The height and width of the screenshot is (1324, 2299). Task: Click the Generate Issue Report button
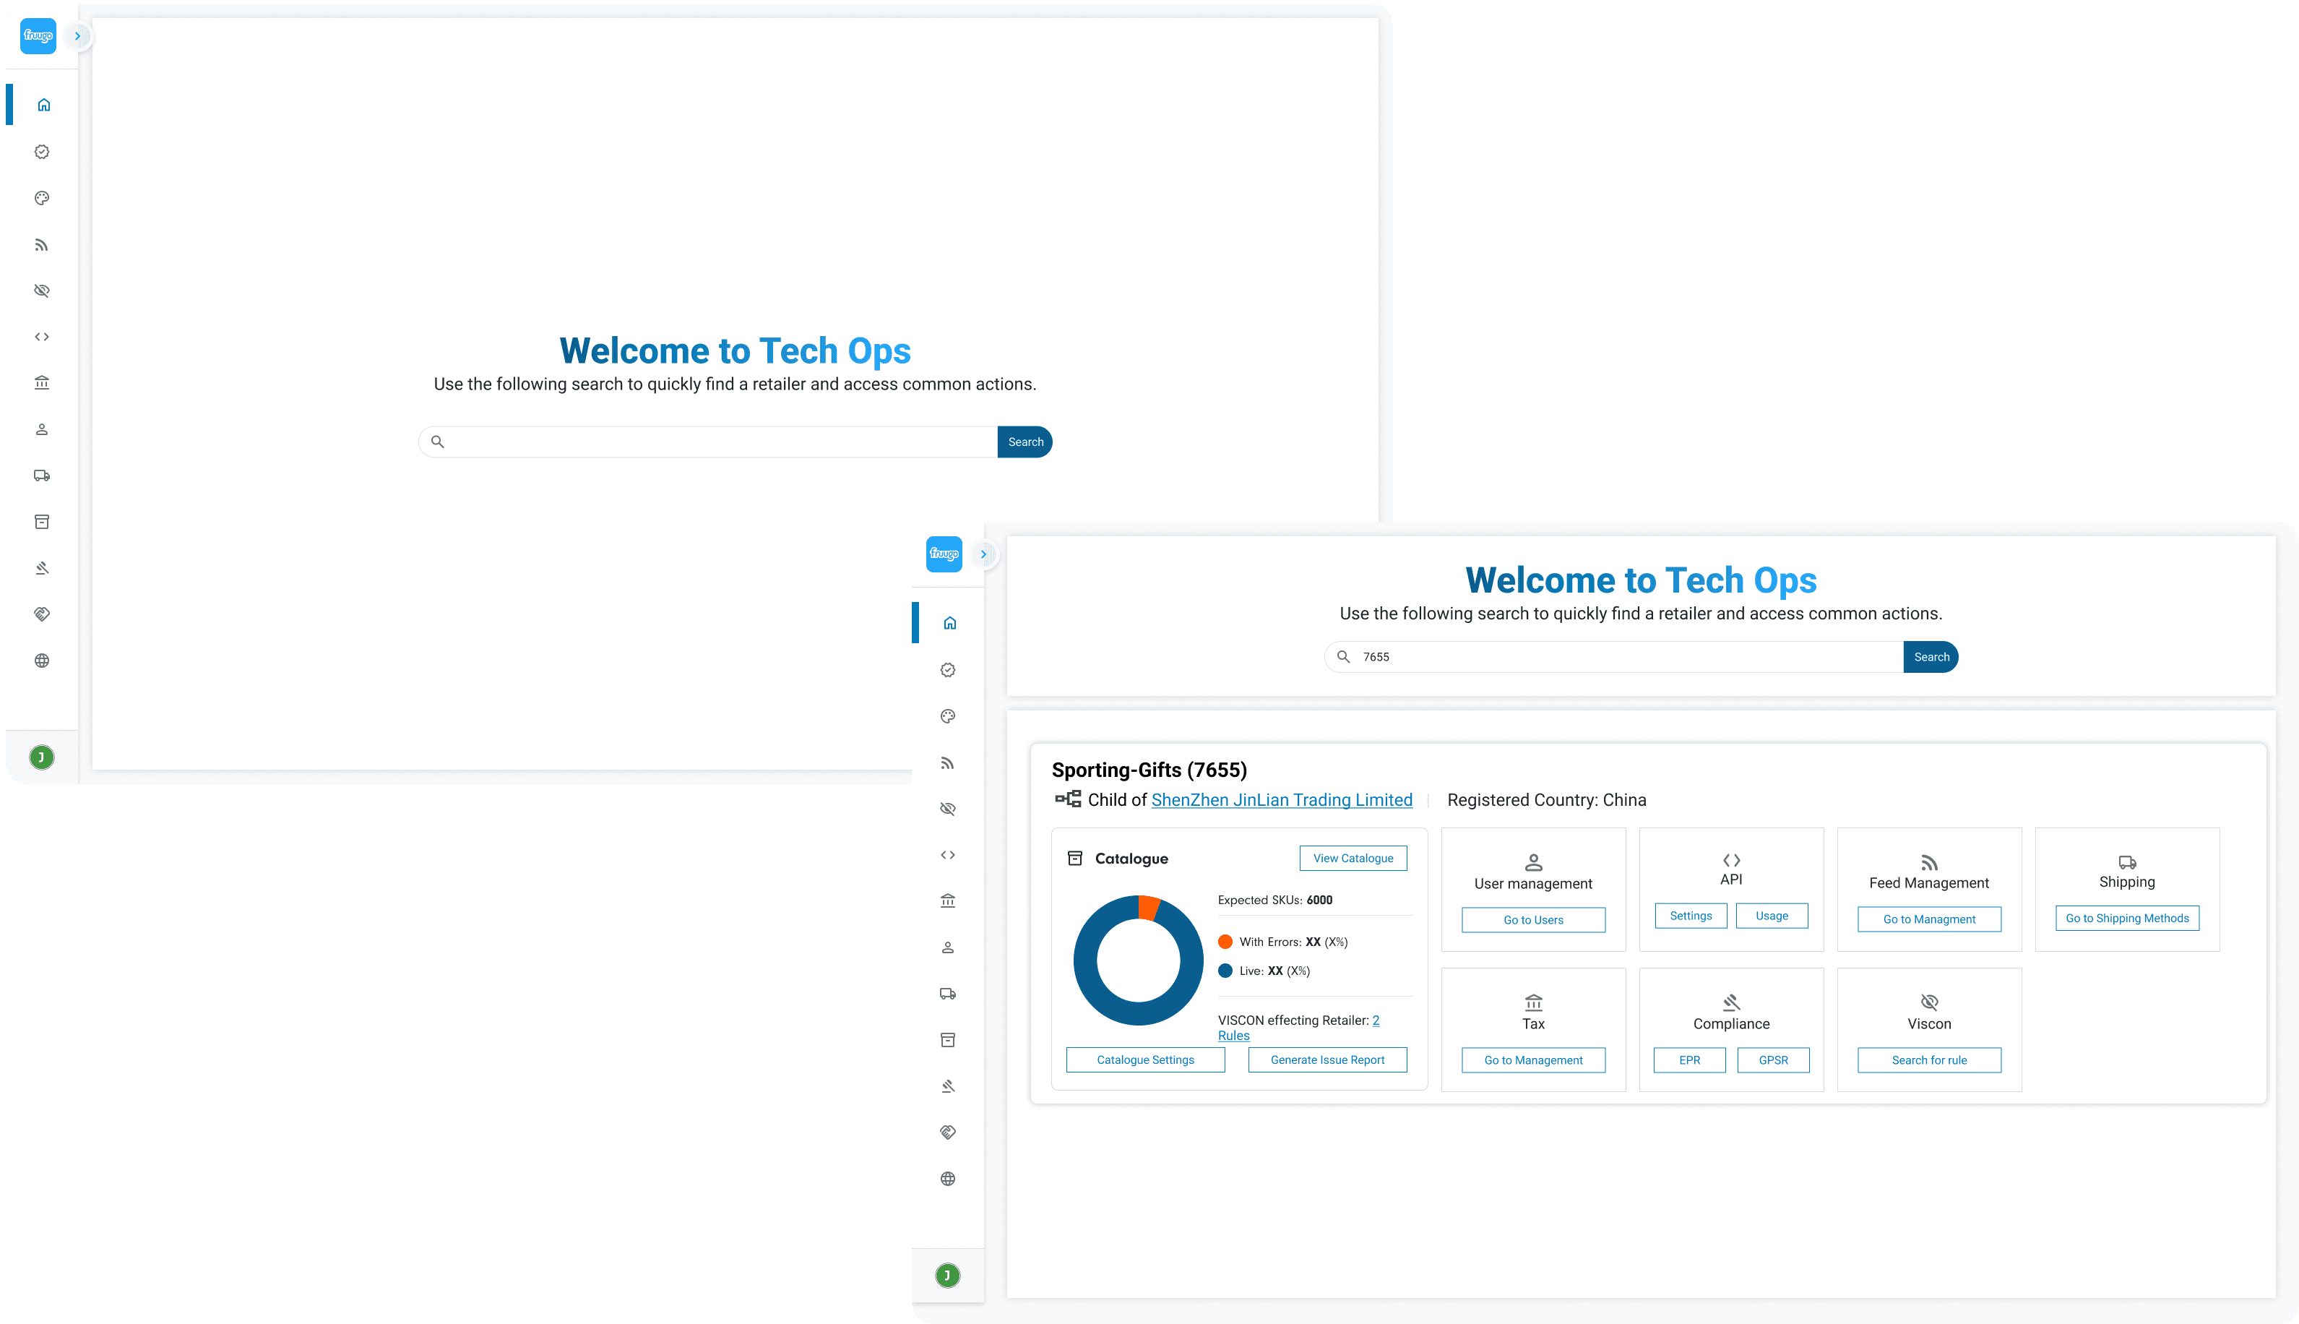(x=1327, y=1060)
